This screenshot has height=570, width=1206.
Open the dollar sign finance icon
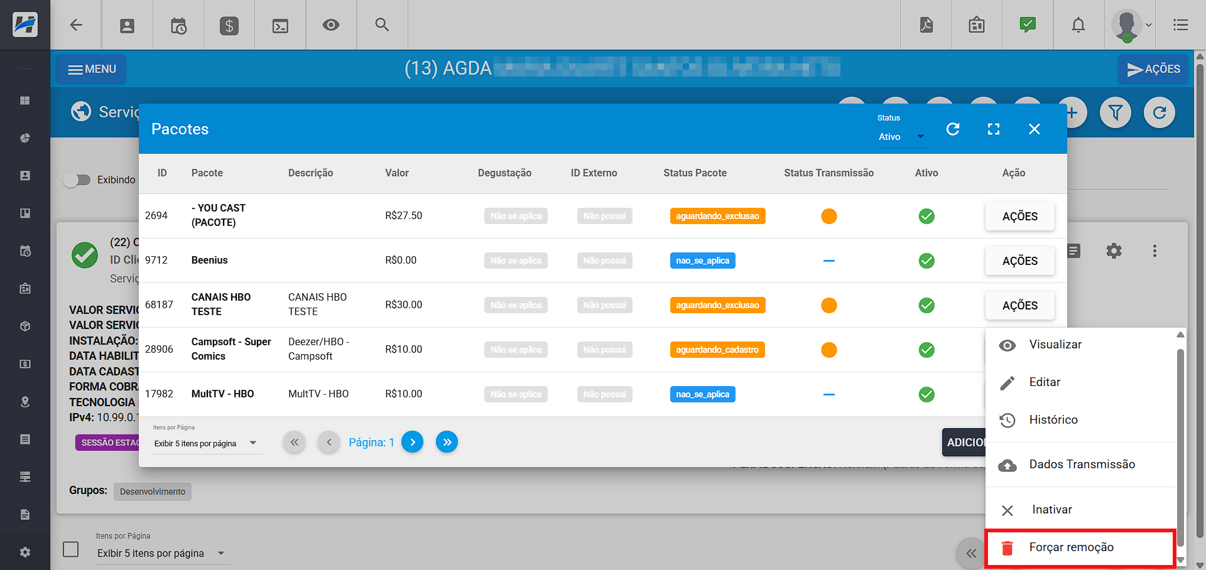(229, 25)
